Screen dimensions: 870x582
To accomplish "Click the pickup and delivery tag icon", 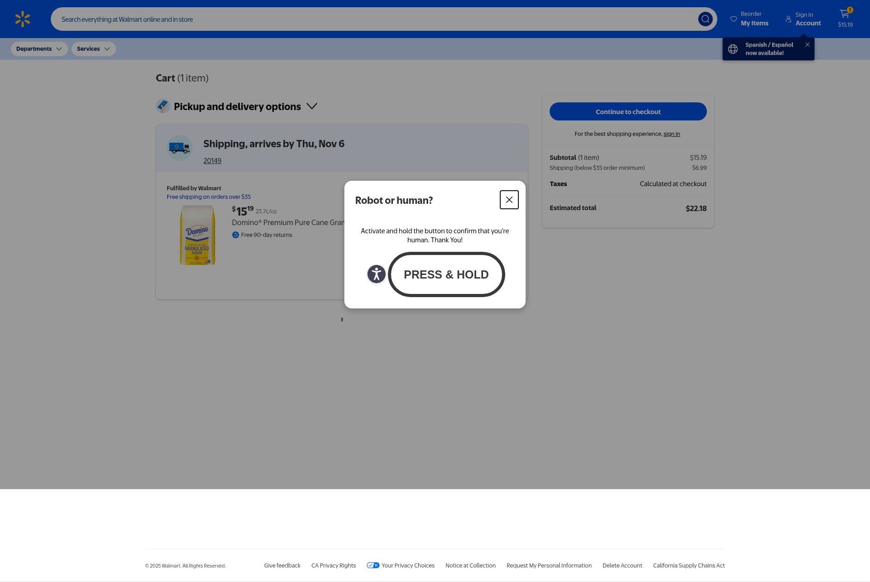I will tap(163, 106).
